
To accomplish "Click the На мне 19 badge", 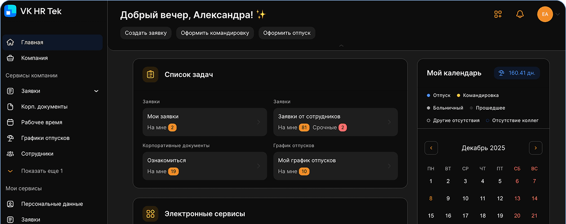I will 173,172.
